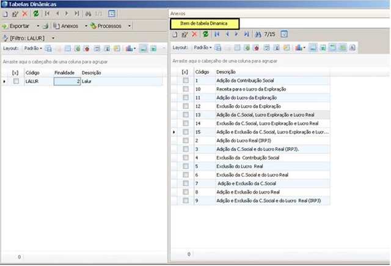The width and height of the screenshot is (391, 266).
Task: Go to last item in the Anexos panel
Action: [246, 34]
